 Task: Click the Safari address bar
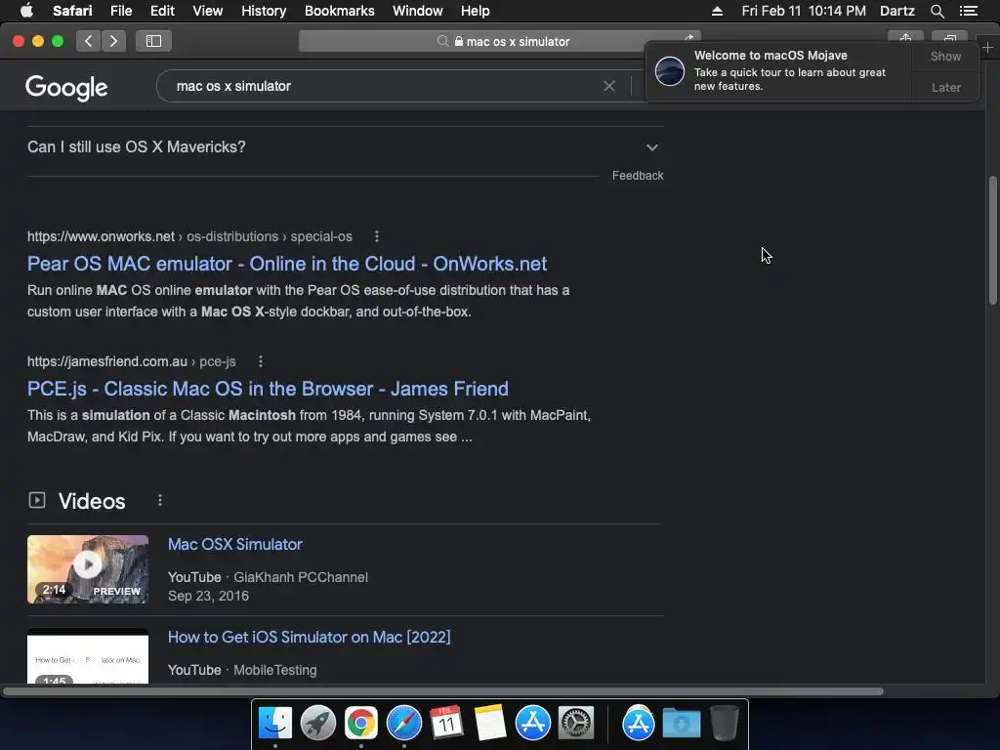499,41
